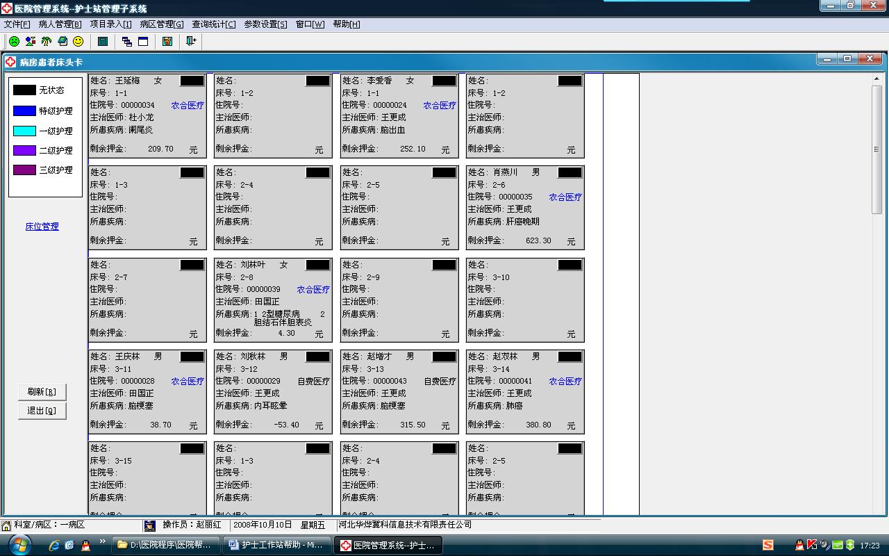Click the QQ penguin icon in the system tray

click(799, 545)
